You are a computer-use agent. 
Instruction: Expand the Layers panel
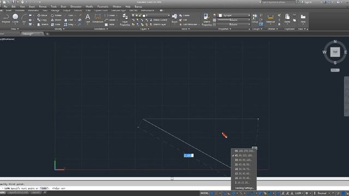tap(145, 29)
